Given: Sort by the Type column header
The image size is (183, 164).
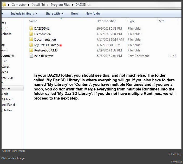Looking at the screenshot, I should [x=131, y=21].
